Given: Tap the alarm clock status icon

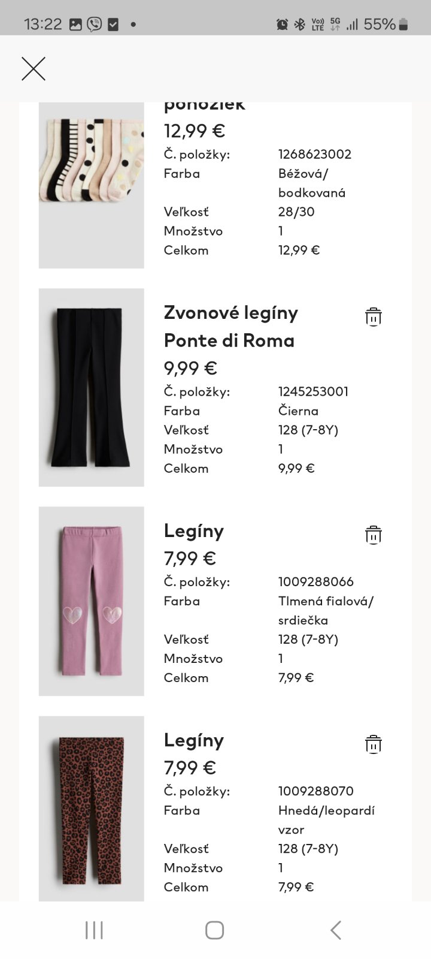Looking at the screenshot, I should [282, 25].
